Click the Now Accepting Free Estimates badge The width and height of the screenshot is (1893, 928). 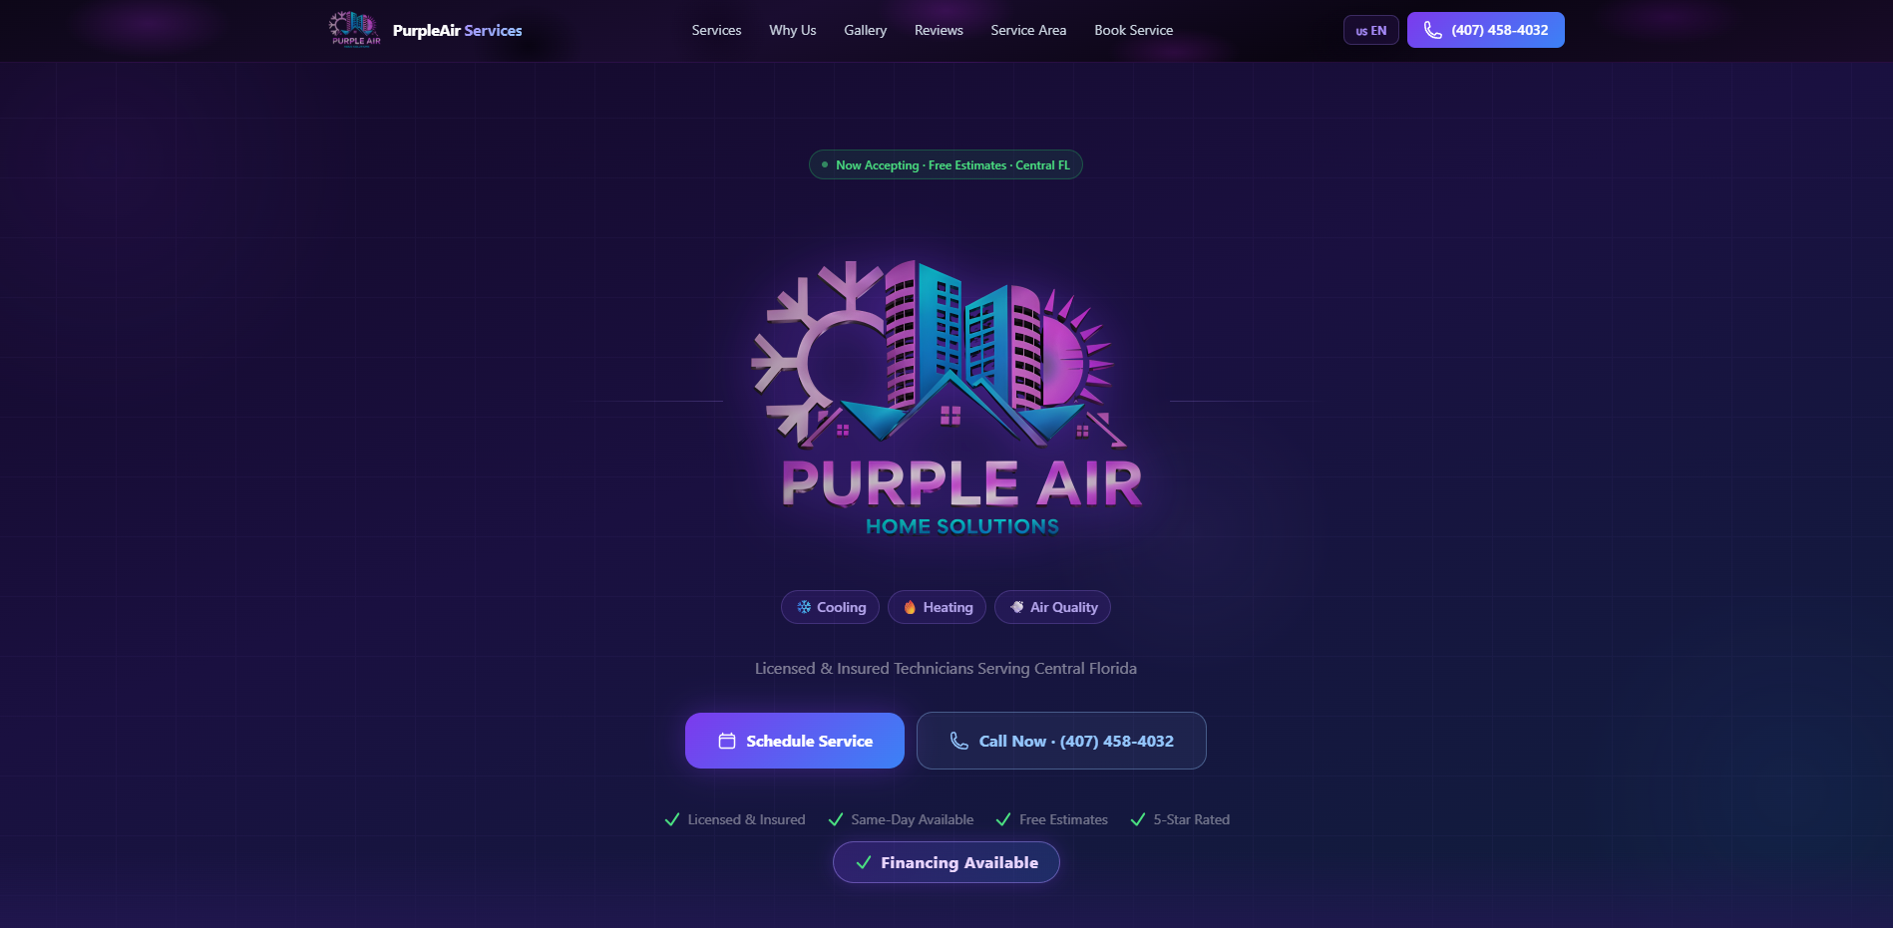946,164
